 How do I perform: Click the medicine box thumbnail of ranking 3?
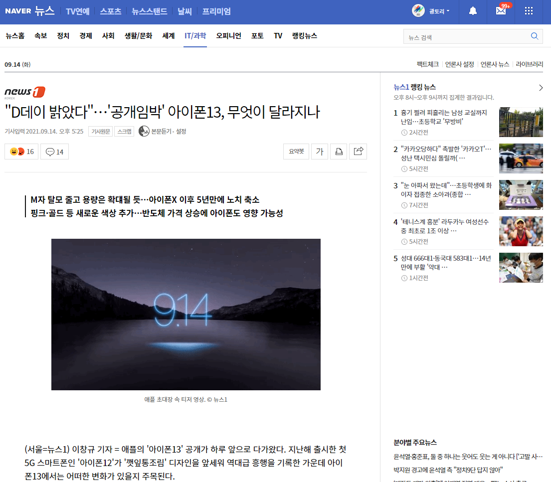click(521, 195)
